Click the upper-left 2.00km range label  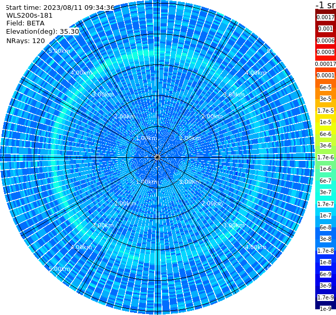pyautogui.click(x=125, y=116)
